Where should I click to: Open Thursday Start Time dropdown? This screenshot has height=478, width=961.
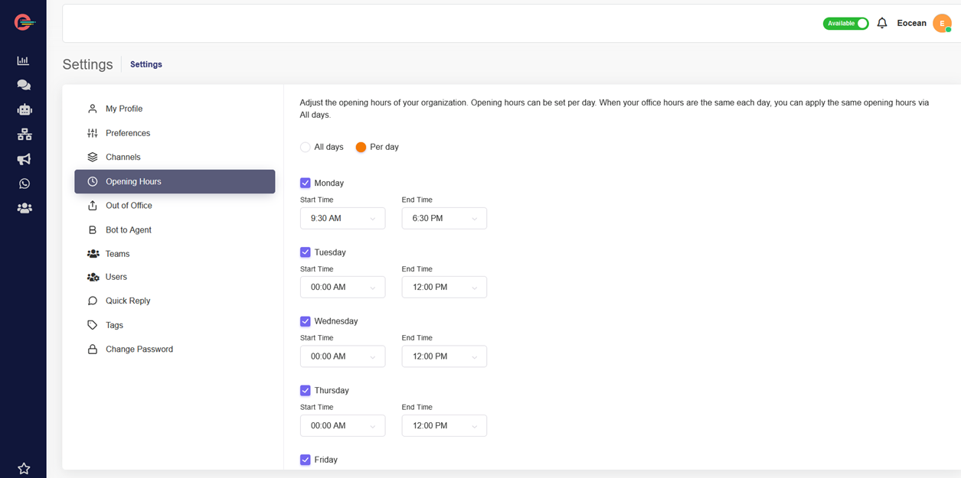342,425
